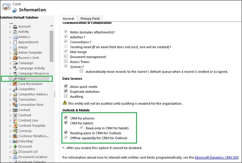This screenshot has width=242, height=163.
Task: Click the Article entity icon
Action: pos(15,48)
